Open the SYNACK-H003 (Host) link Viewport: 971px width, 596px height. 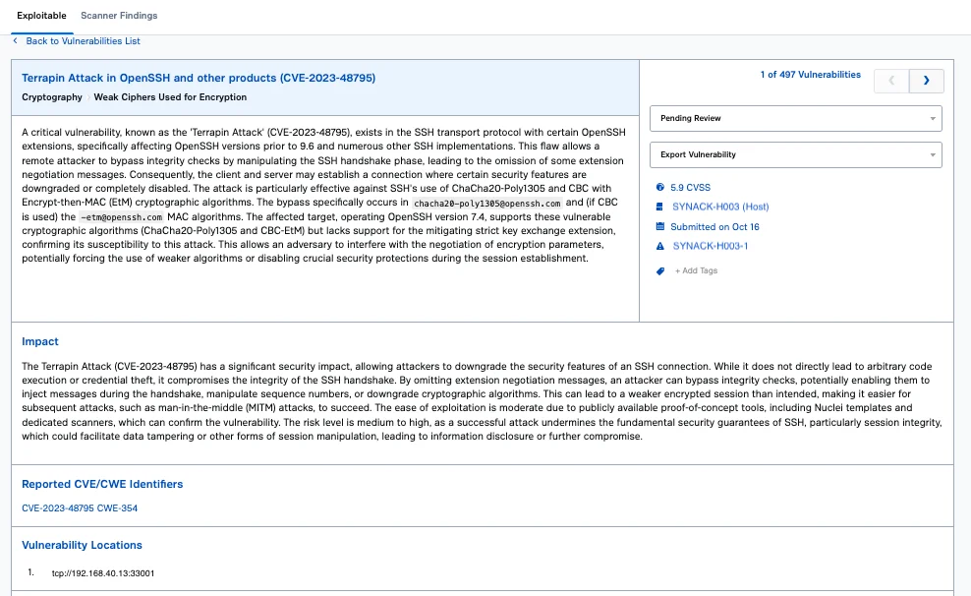click(720, 207)
